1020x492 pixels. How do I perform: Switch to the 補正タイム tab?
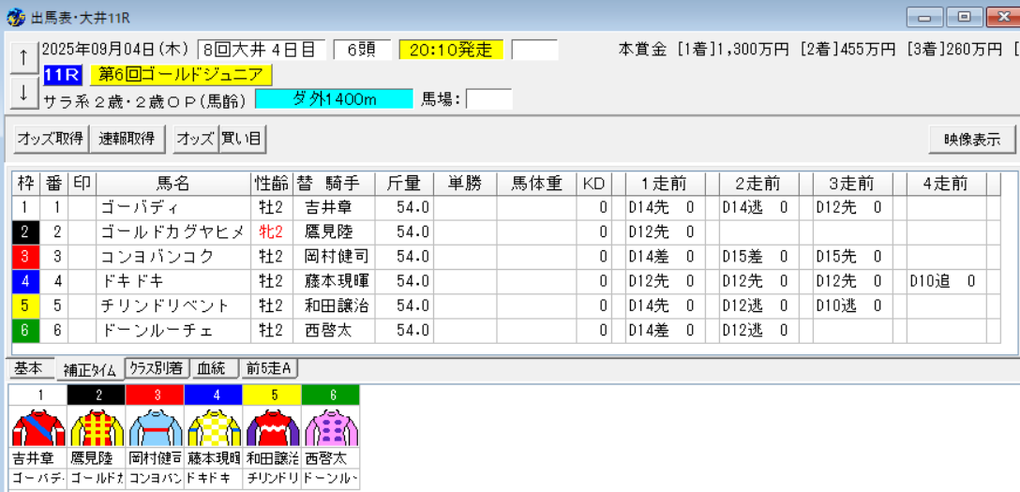[90, 370]
